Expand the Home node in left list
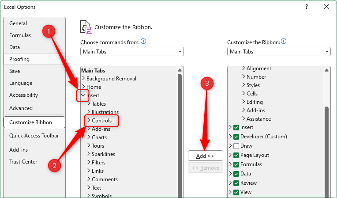Image resolution: width=337 pixels, height=198 pixels. coord(83,87)
